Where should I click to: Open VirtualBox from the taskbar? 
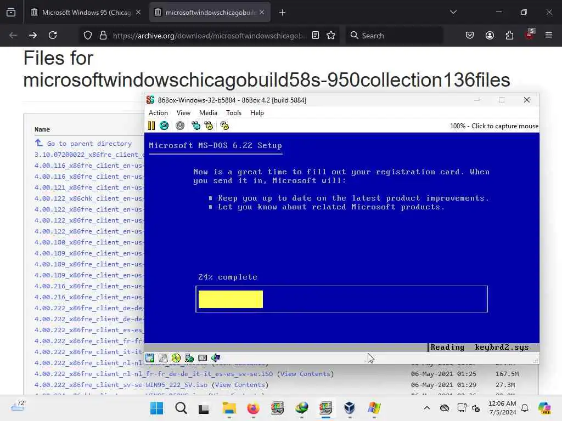click(x=350, y=408)
